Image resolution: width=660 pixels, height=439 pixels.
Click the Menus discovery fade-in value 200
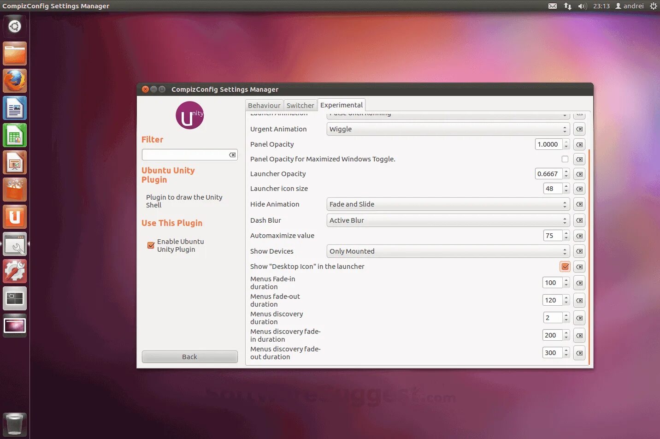[x=552, y=335]
